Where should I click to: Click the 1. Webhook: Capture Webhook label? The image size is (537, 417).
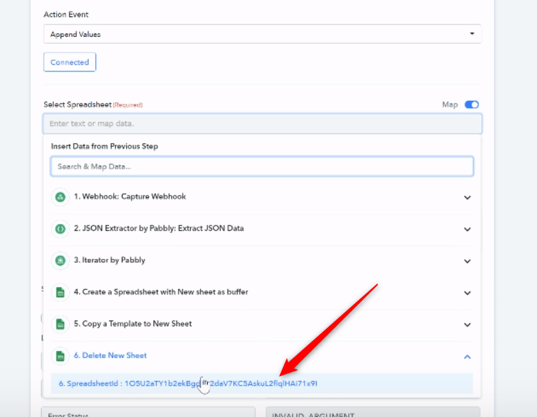129,196
